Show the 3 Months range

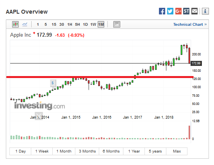(87, 151)
